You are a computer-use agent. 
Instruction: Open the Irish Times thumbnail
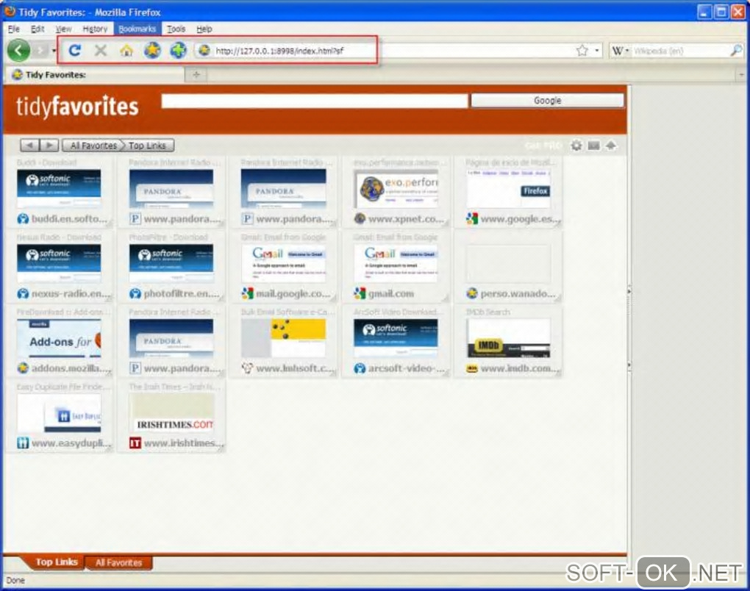171,413
